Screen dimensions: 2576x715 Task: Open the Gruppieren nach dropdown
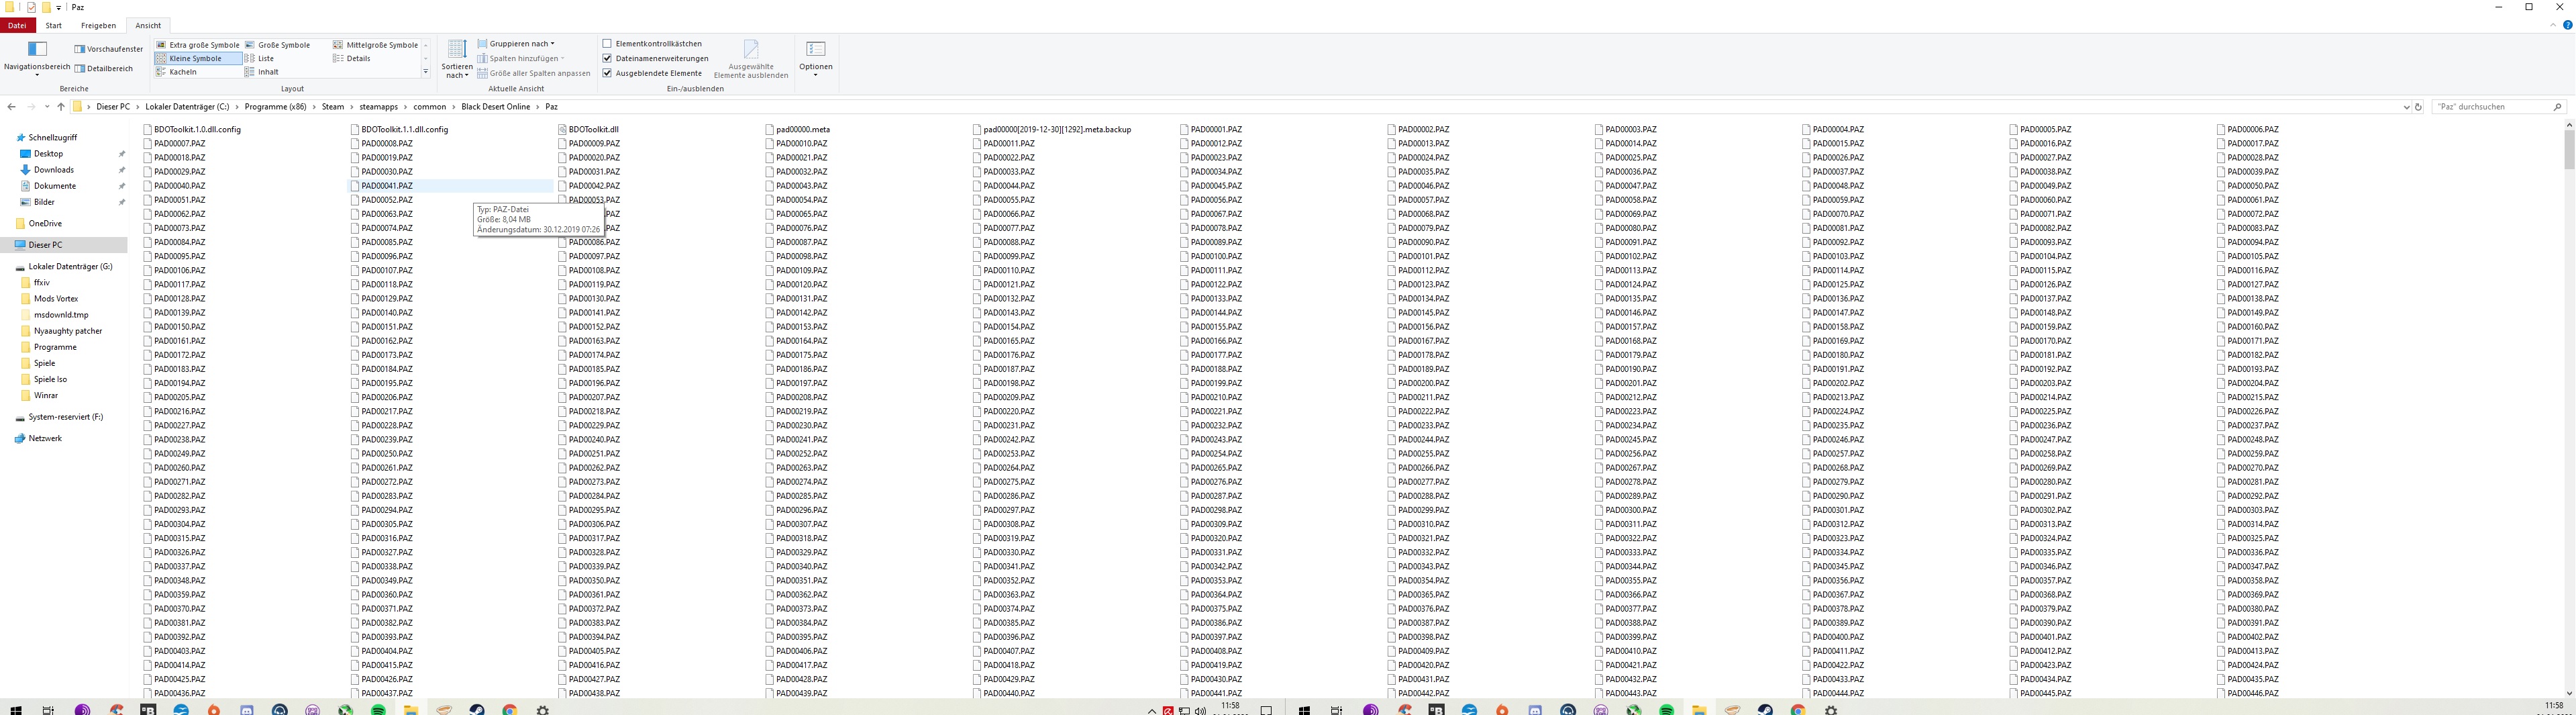point(516,44)
